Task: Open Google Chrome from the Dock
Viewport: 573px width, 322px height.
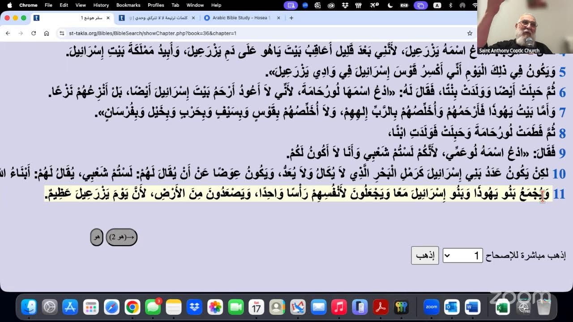Action: click(132, 307)
